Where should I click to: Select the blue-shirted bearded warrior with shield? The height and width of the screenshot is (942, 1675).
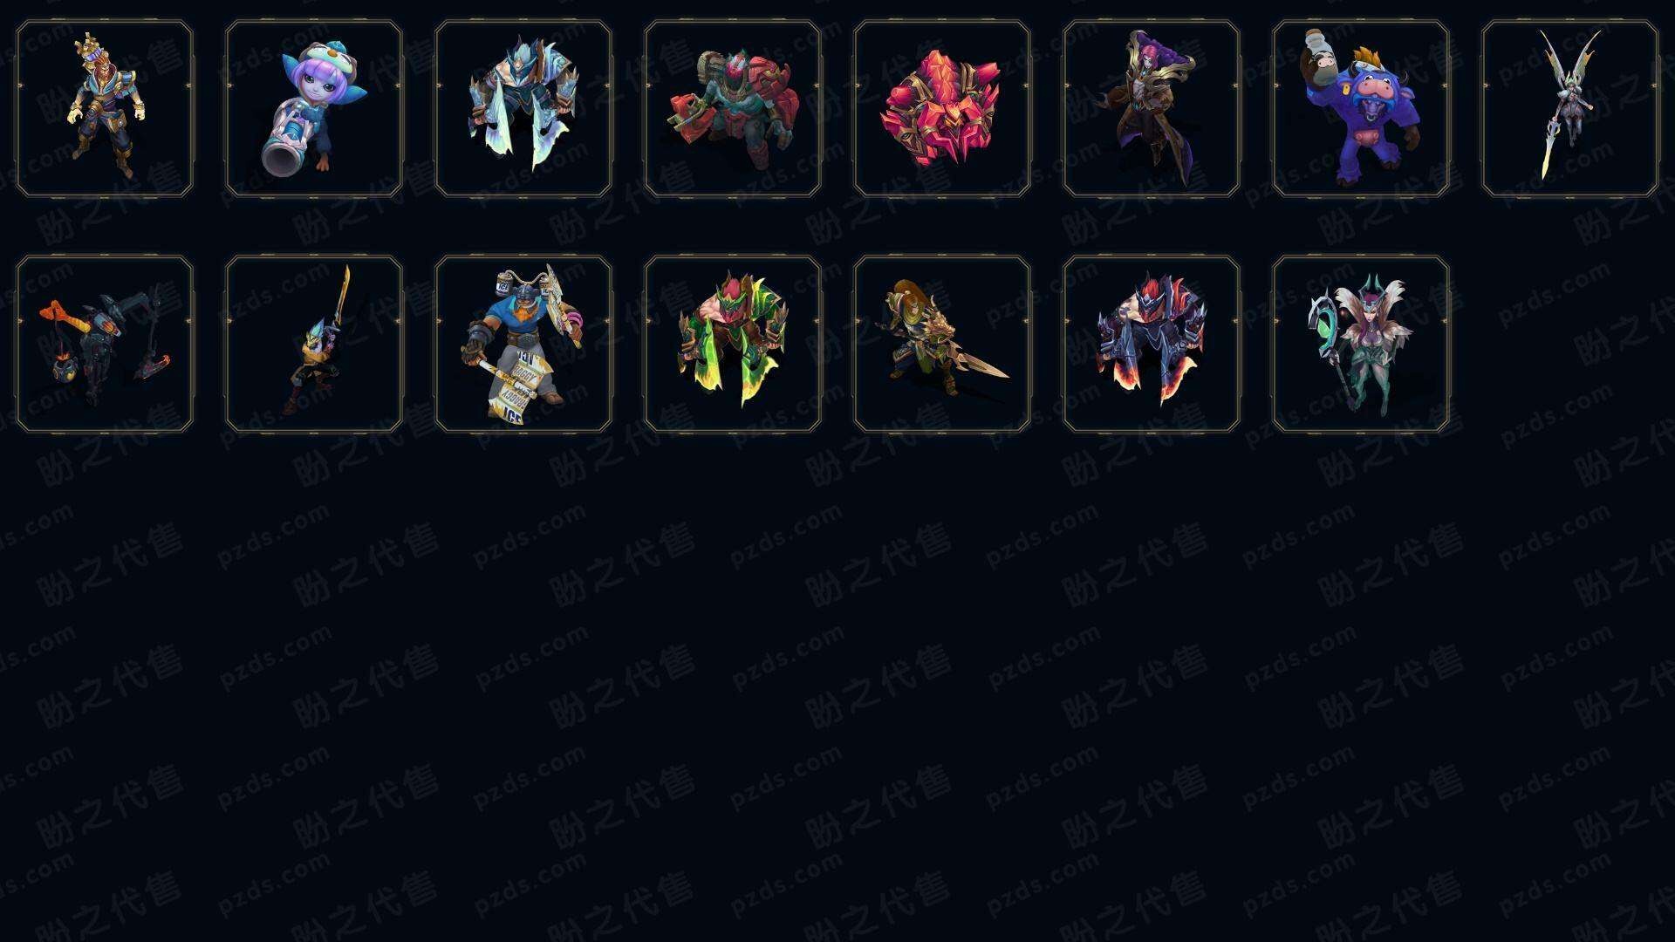pos(523,344)
